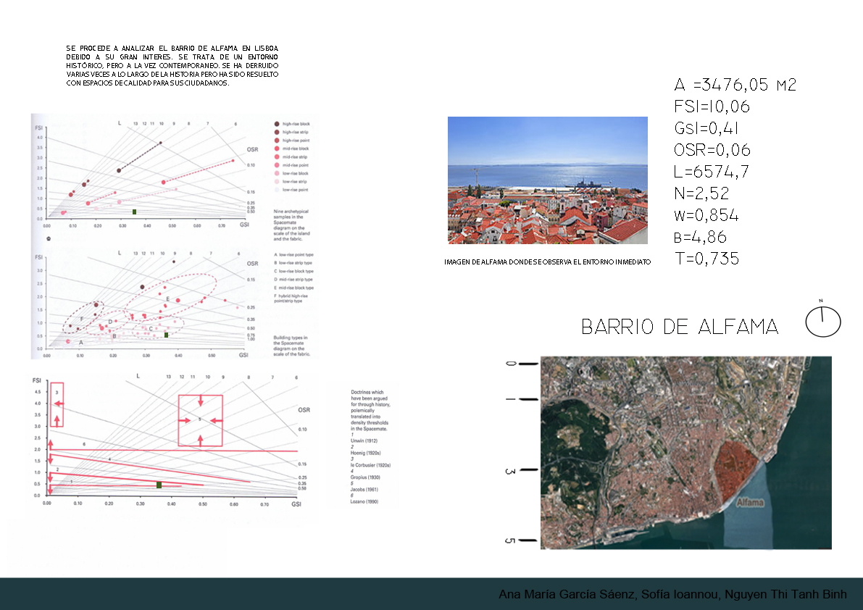This screenshot has height=610, width=863.
Task: Click the green square marker in top chart
Action: click(134, 212)
